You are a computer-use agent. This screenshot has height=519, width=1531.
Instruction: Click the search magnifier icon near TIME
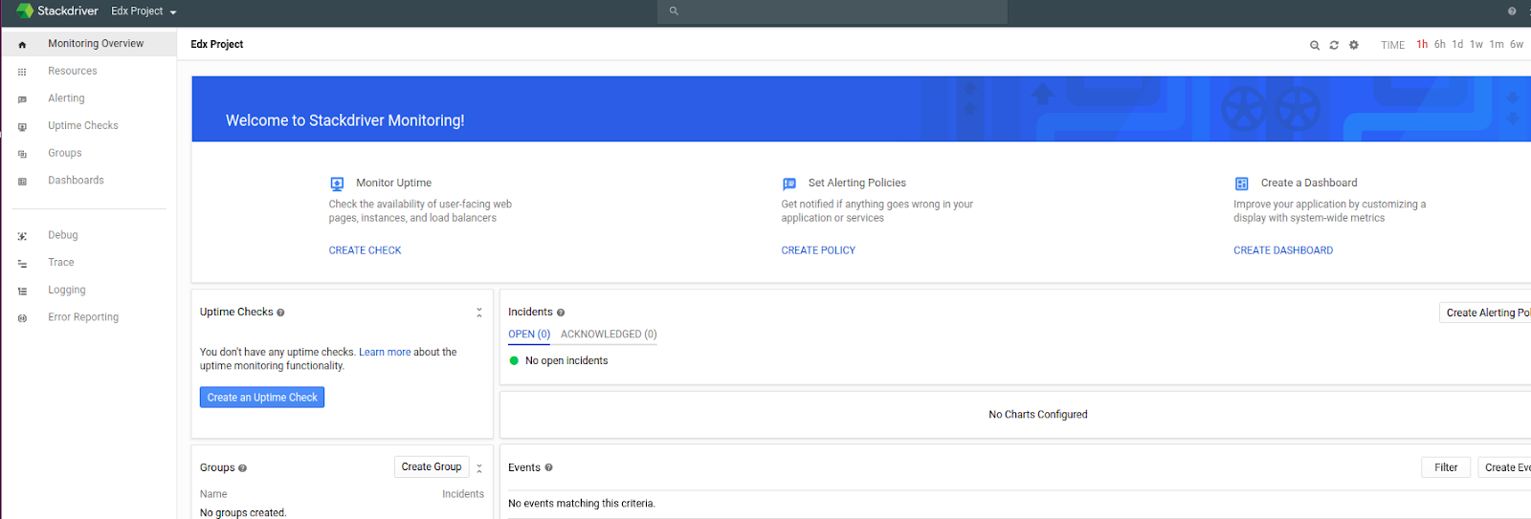[1315, 45]
